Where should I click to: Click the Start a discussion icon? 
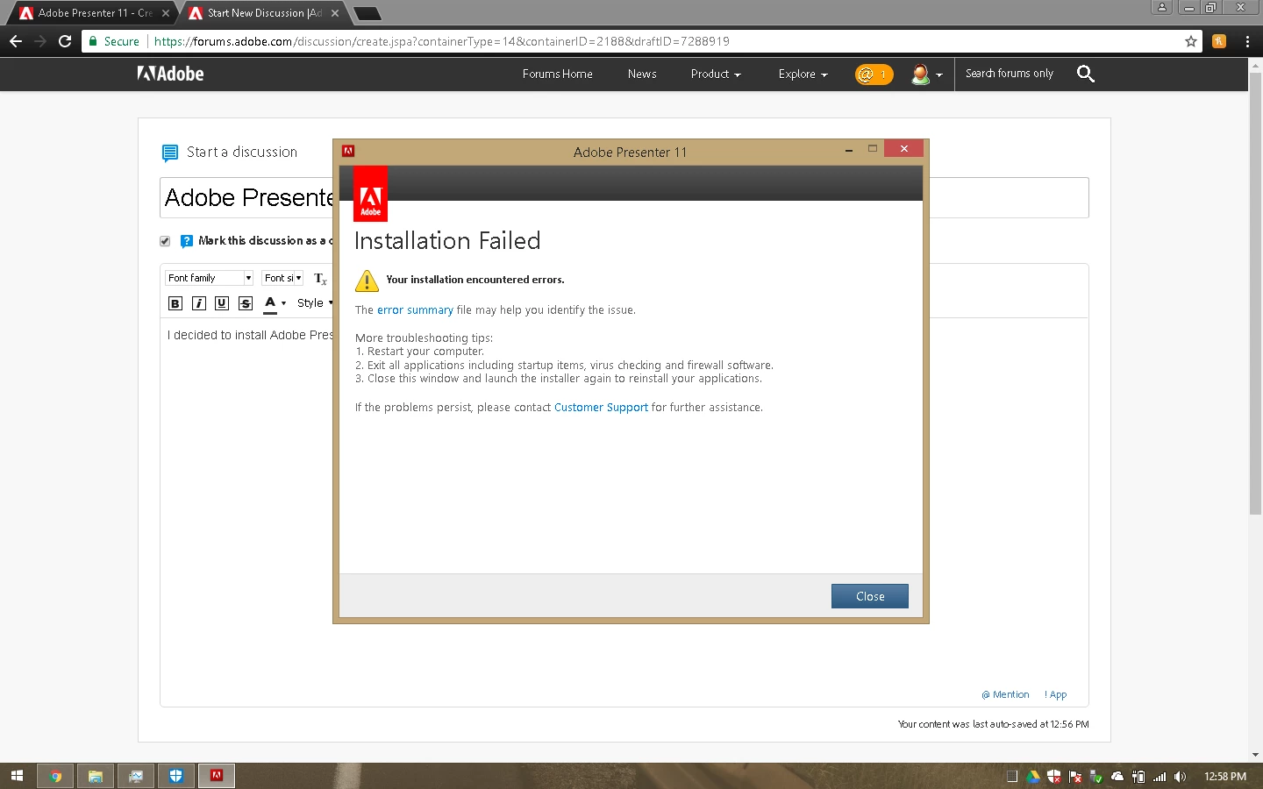[x=170, y=153]
